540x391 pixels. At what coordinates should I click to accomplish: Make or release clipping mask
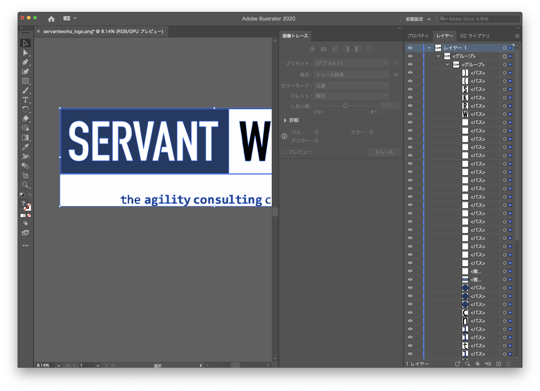(x=478, y=364)
